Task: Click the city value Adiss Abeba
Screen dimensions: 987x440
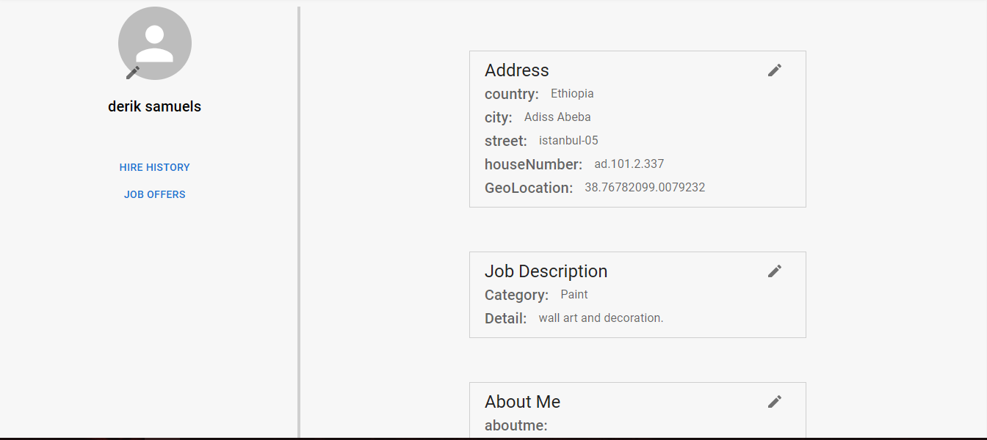Action: [557, 117]
